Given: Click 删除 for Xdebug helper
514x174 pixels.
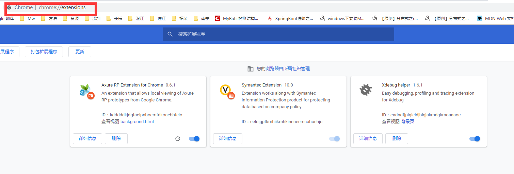Looking at the screenshot, I should (x=397, y=139).
